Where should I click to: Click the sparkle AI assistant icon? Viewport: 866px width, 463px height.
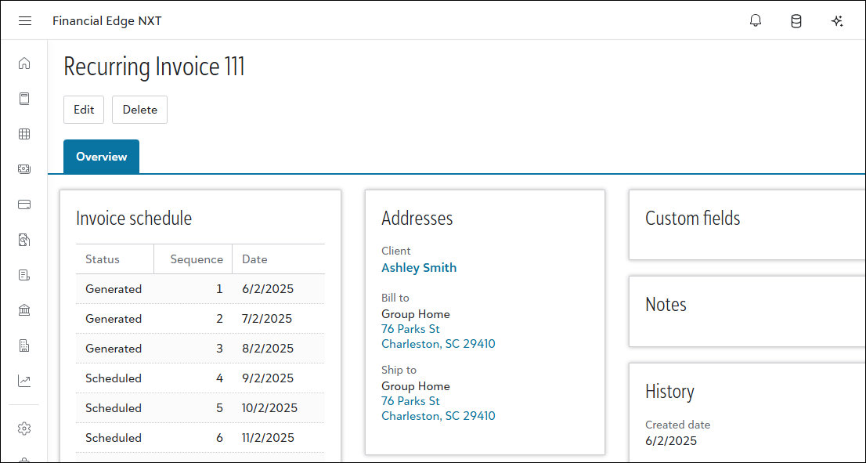837,21
